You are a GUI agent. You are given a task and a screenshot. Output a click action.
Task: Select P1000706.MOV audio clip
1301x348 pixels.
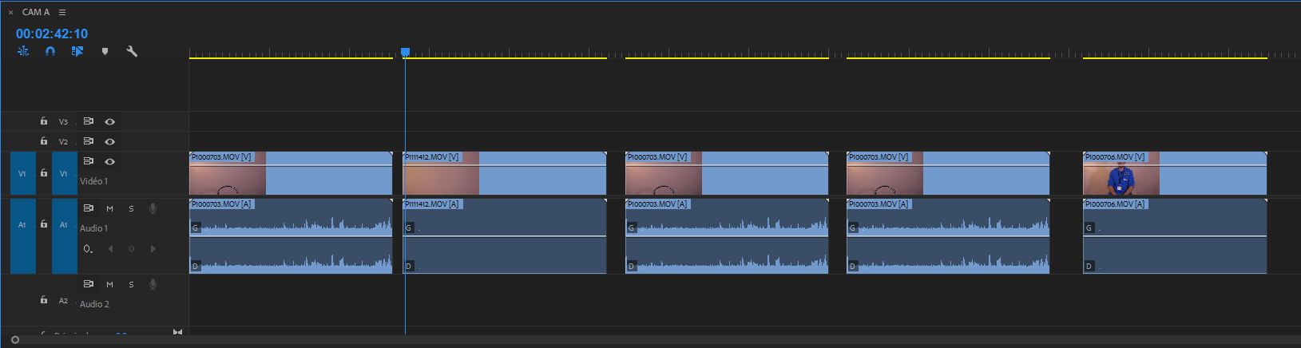click(1175, 236)
